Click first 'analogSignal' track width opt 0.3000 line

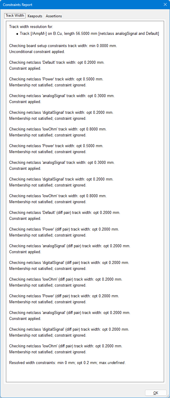click(62, 96)
